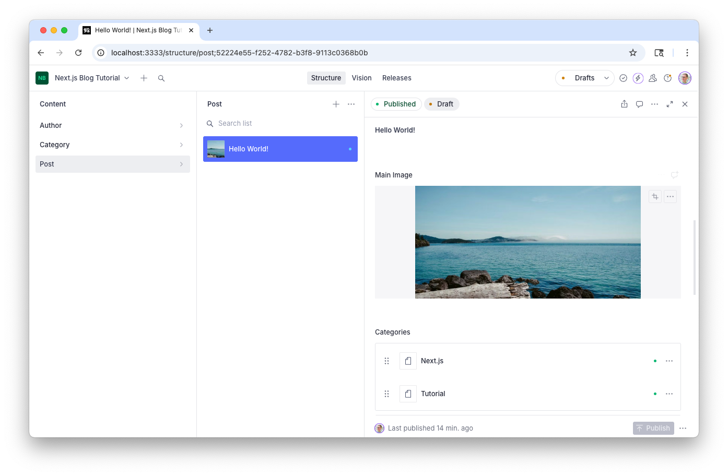This screenshot has height=476, width=728.
Task: Switch to the Draft version toggle
Action: (441, 104)
